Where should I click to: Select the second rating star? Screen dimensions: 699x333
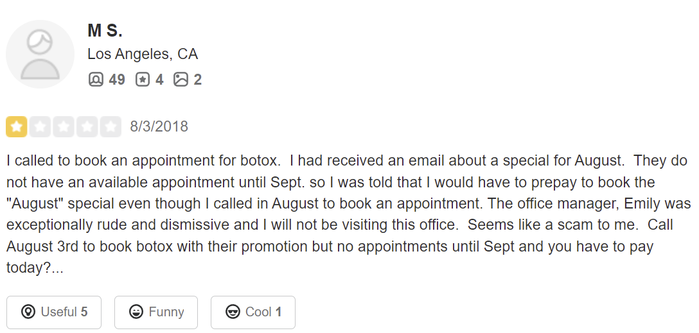point(40,126)
